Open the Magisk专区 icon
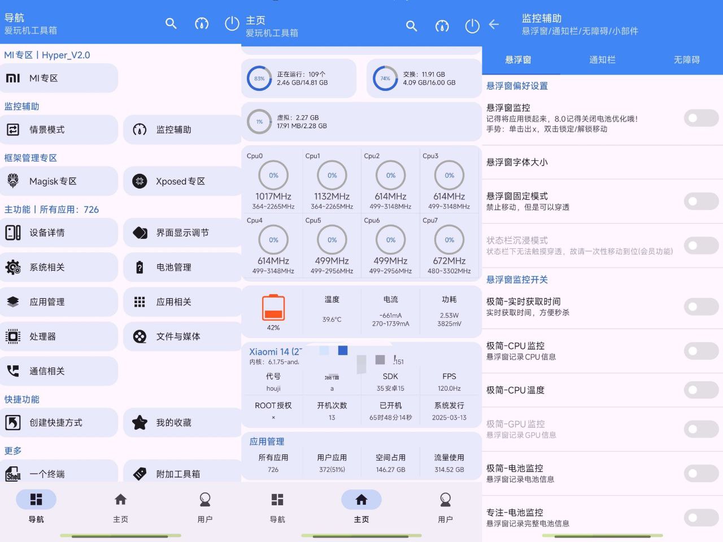The width and height of the screenshot is (723, 542). [13, 181]
